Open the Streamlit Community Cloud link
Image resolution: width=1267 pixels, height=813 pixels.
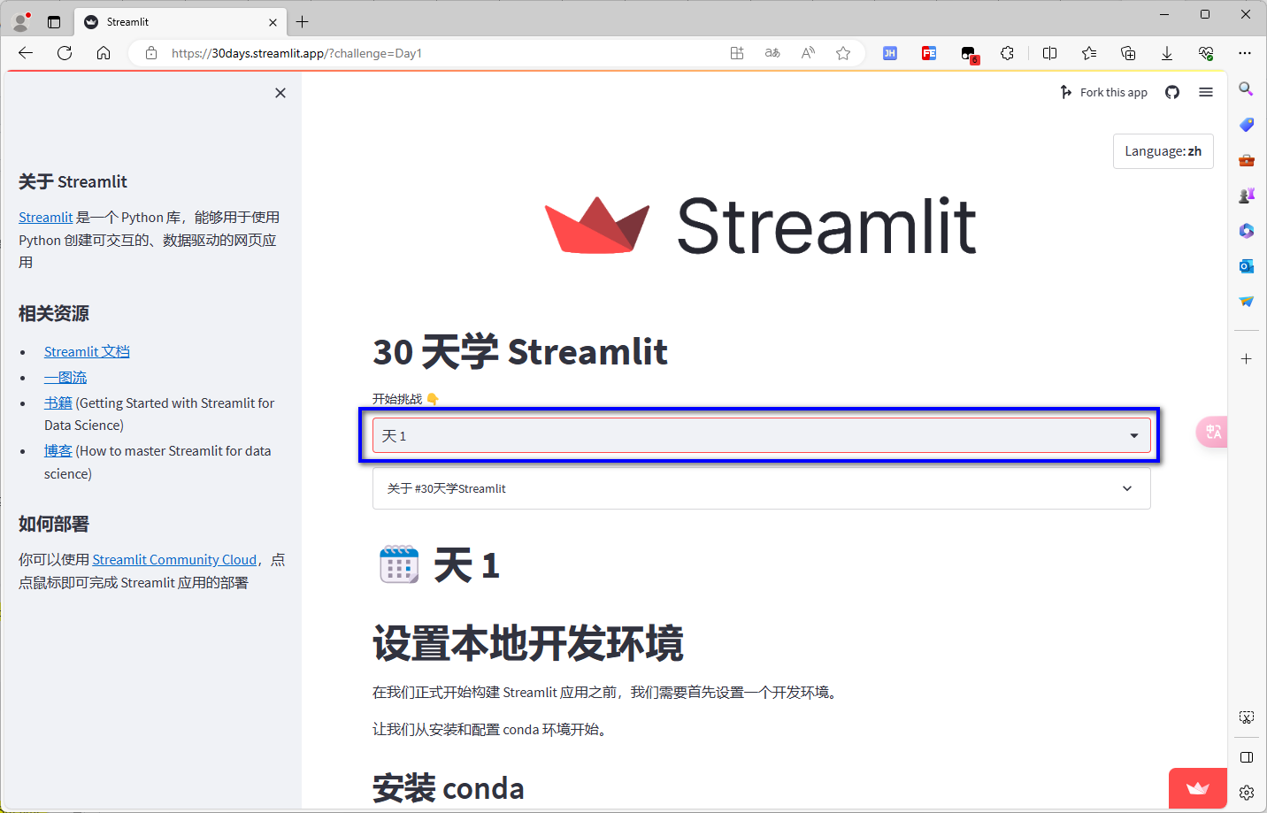[174, 559]
